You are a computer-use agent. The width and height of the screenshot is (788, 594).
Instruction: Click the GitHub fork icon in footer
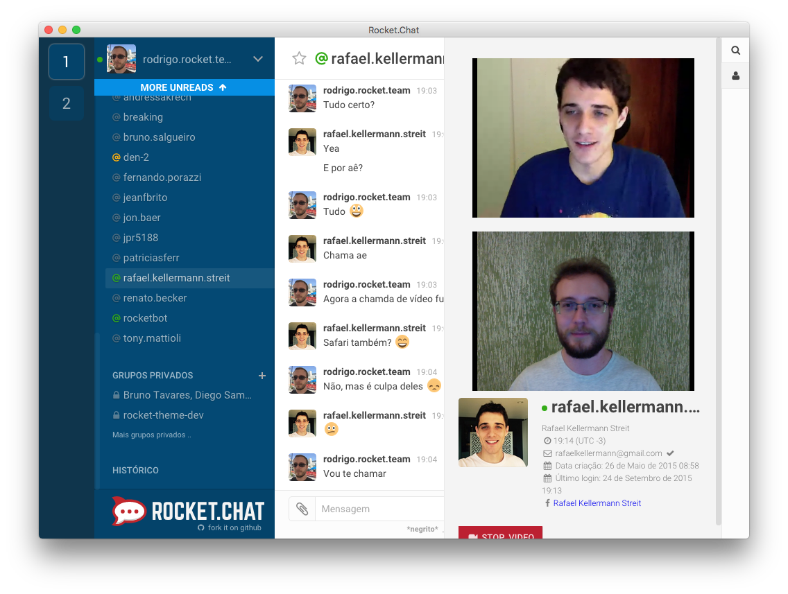pos(201,527)
